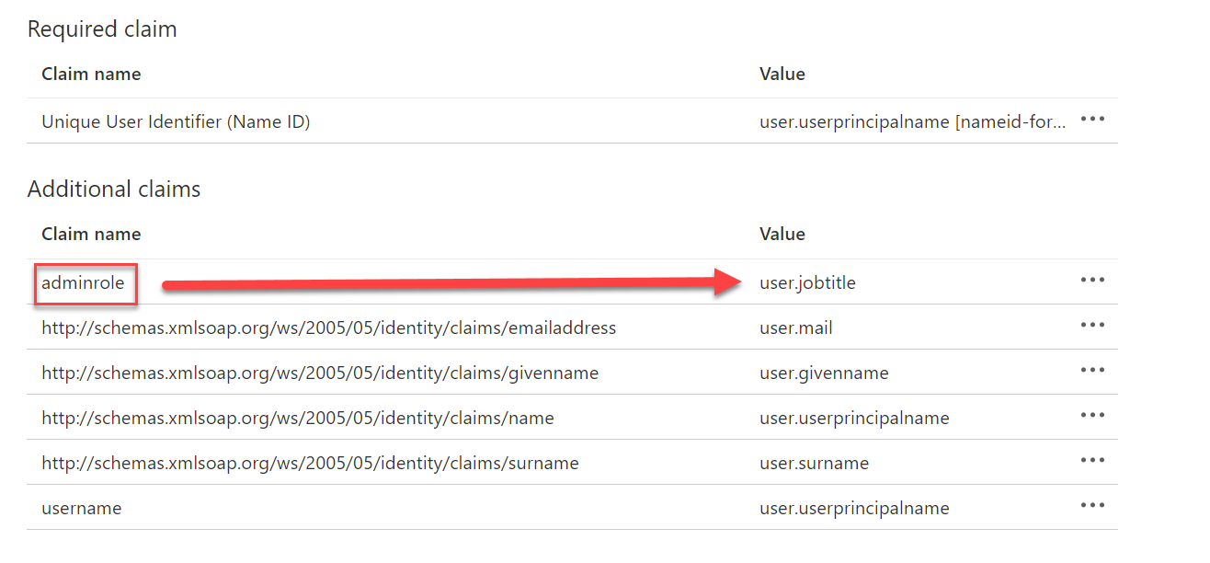Open ellipsis menu for Unique User Identifier claim
The width and height of the screenshot is (1210, 563).
click(x=1092, y=120)
